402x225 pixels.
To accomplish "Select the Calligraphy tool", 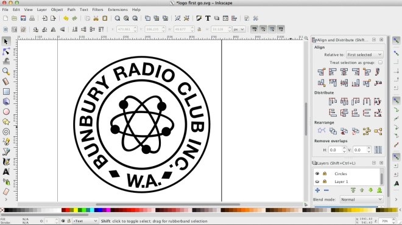I will [x=6, y=162].
